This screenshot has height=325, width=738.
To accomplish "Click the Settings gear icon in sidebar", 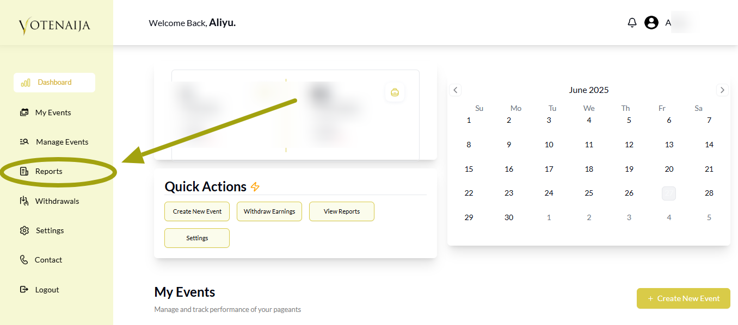I will [24, 230].
